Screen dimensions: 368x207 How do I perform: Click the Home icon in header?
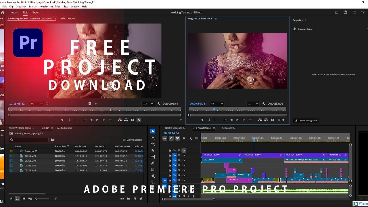coord(3,12)
